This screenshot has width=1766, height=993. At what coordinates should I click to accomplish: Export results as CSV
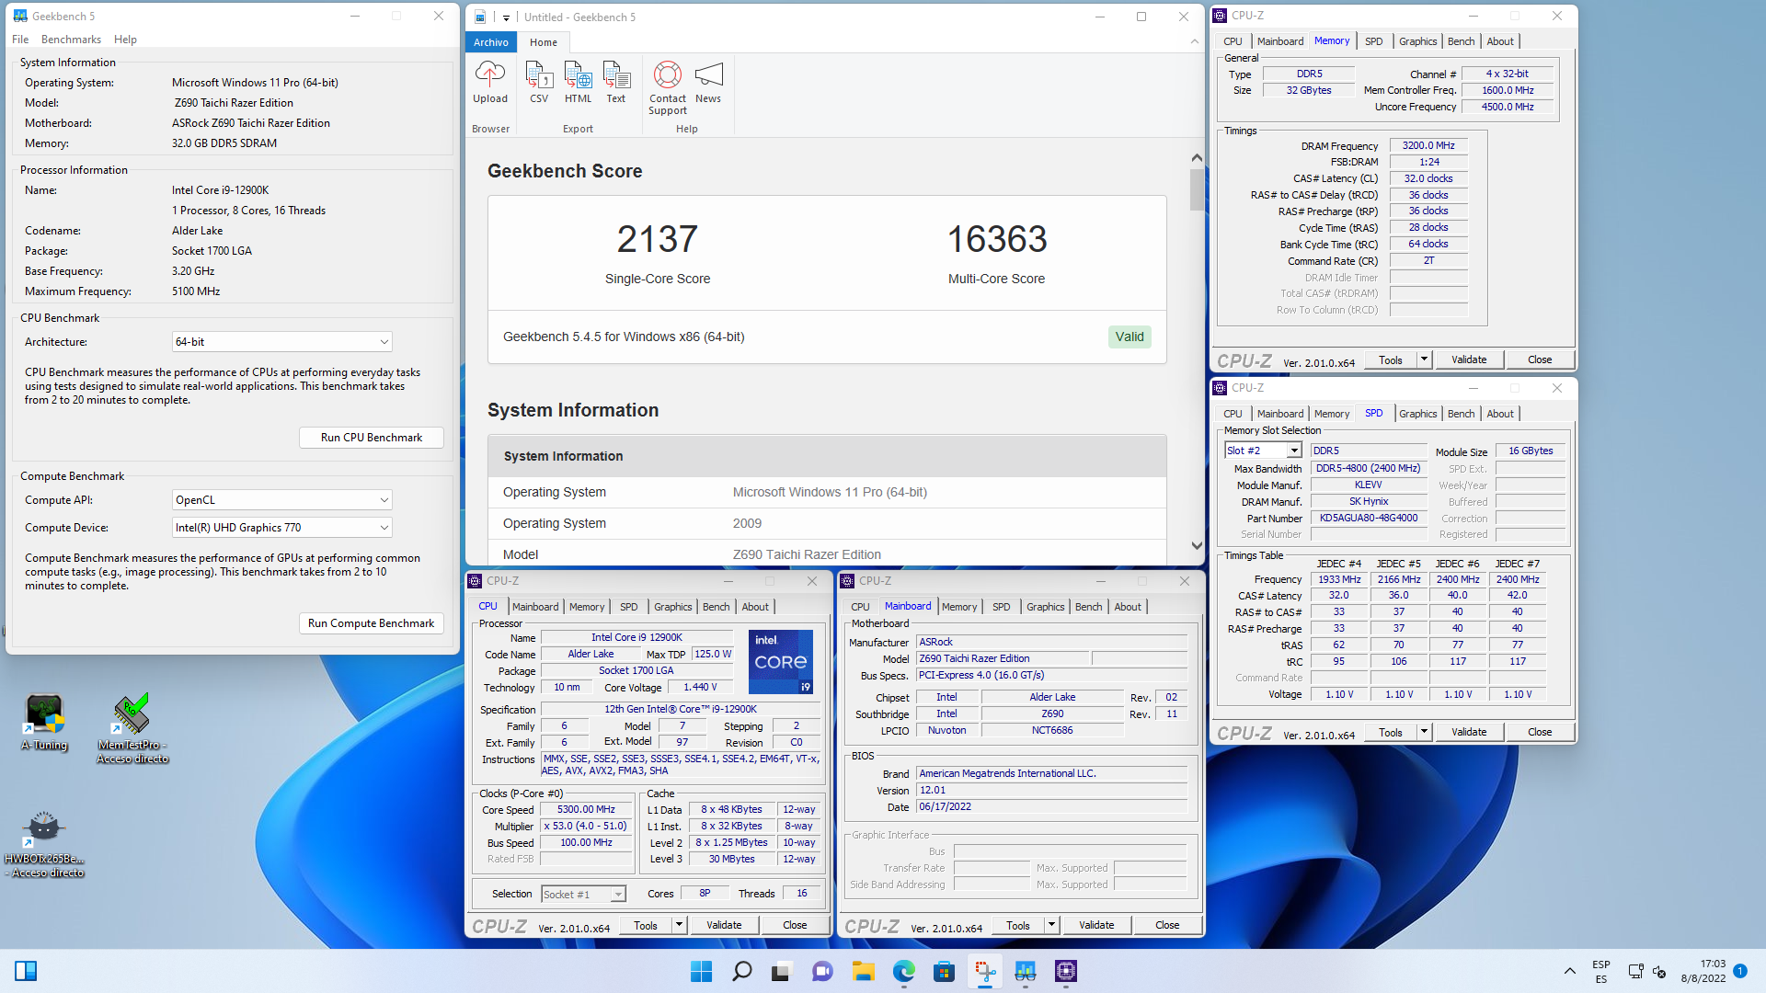tap(539, 82)
